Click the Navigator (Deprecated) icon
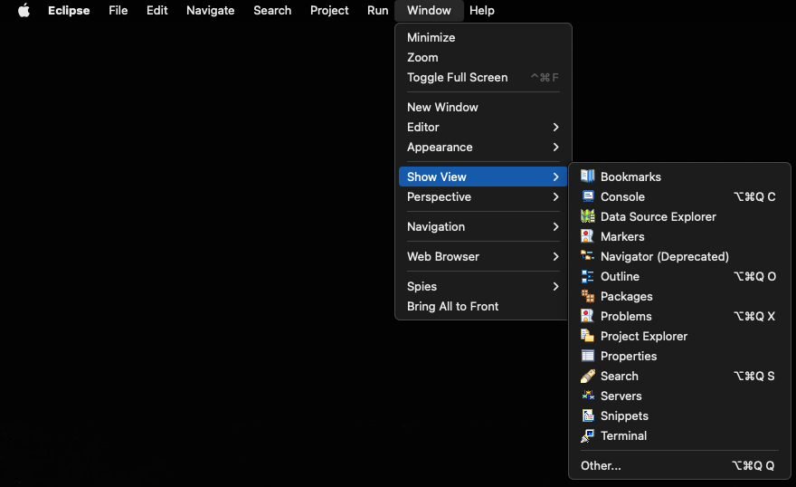 (587, 256)
